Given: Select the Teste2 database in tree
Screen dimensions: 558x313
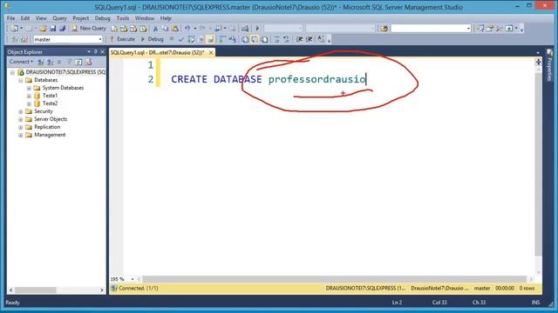Looking at the screenshot, I should coord(50,103).
